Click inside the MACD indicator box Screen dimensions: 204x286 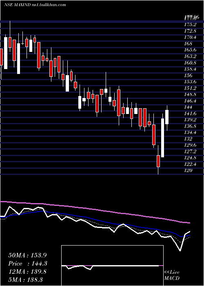(112, 266)
